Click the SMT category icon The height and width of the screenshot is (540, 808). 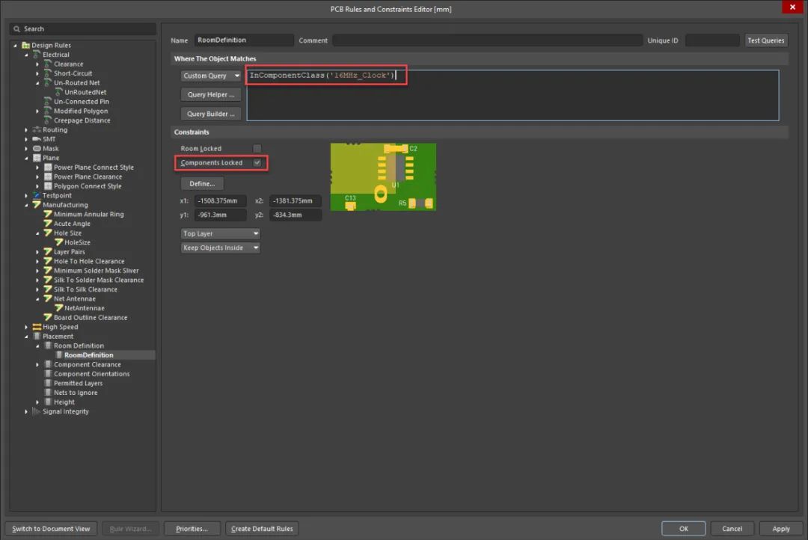pyautogui.click(x=37, y=139)
